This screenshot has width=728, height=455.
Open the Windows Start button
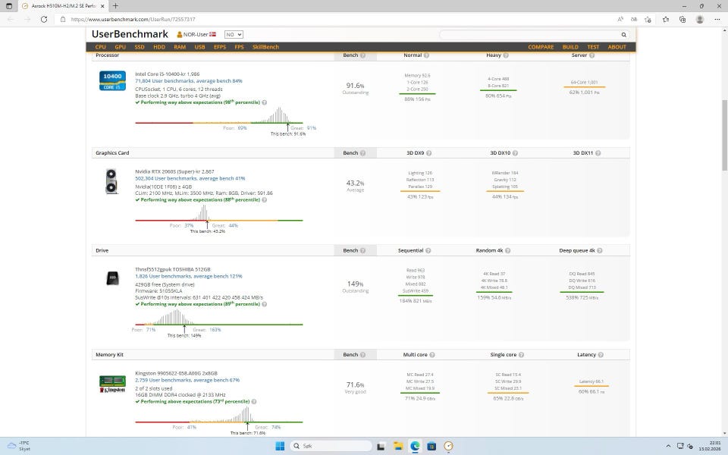click(280, 446)
